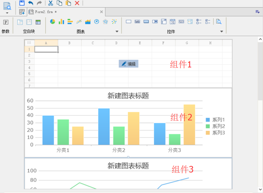Close the Form2.frm tab
263x193 pixels.
click(x=101, y=12)
